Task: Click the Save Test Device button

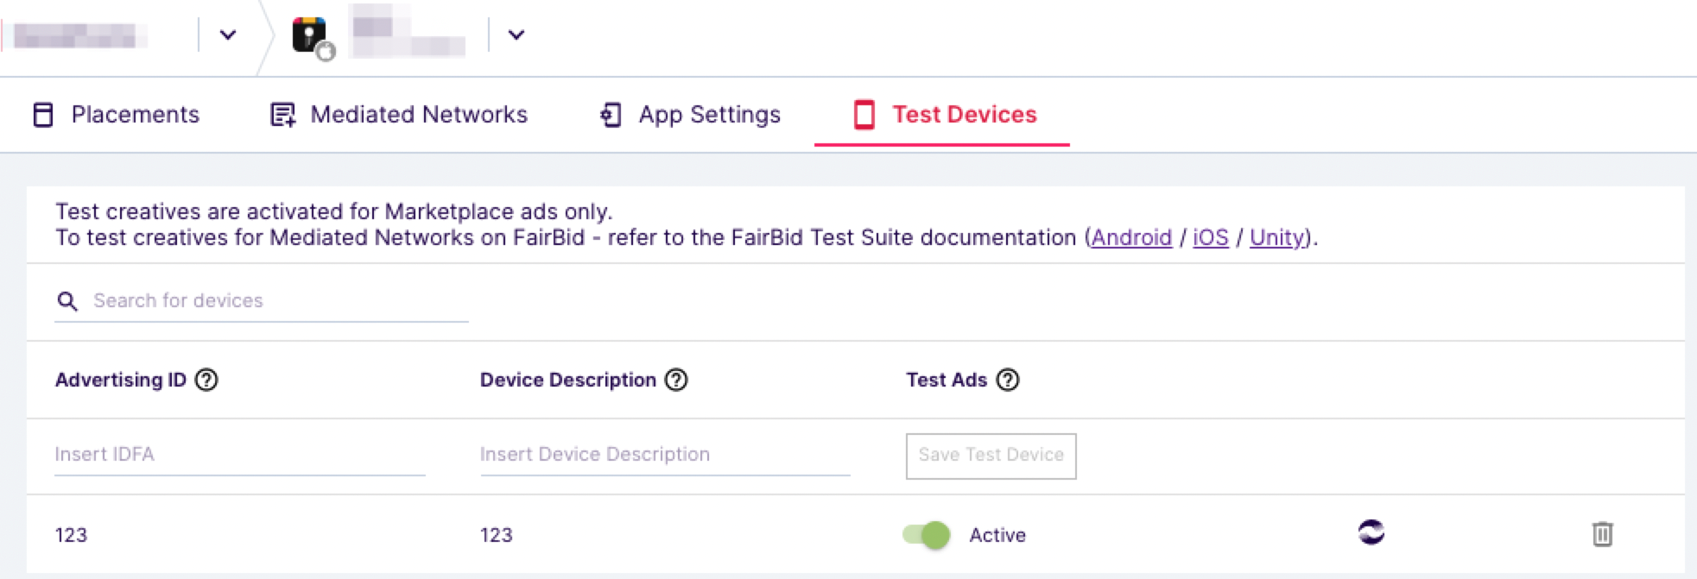Action: [991, 456]
